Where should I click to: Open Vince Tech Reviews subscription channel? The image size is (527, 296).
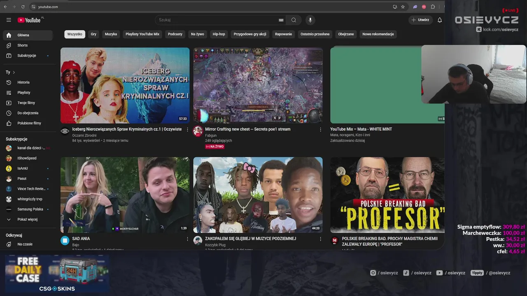28,189
